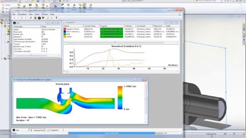
Task: Open the Insert menu
Action: [37, 14]
